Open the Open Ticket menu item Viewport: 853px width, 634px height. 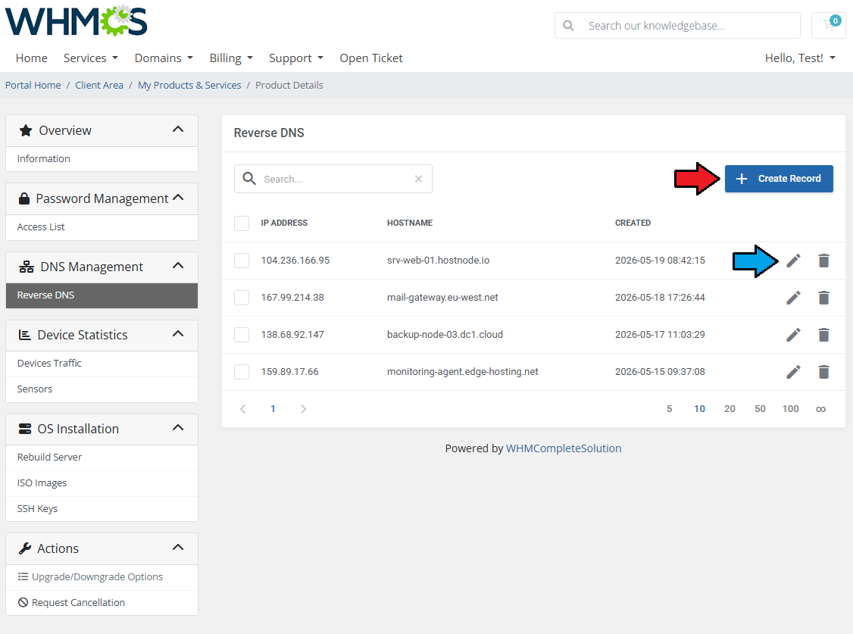click(371, 58)
